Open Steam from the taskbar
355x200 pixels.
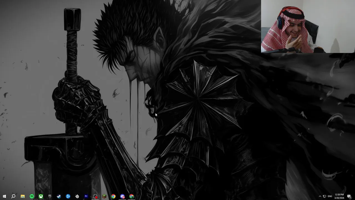click(x=59, y=196)
